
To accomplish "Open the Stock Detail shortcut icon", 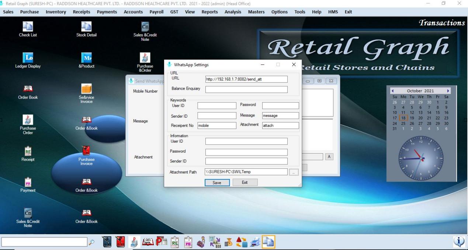I will pyautogui.click(x=86, y=29).
